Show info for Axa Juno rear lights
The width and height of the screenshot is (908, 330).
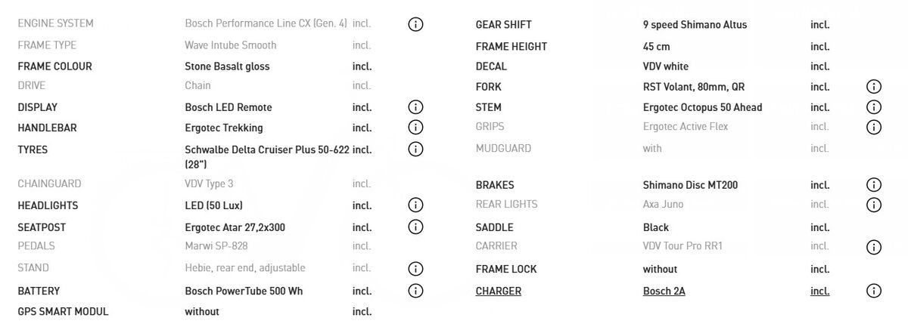click(x=874, y=205)
